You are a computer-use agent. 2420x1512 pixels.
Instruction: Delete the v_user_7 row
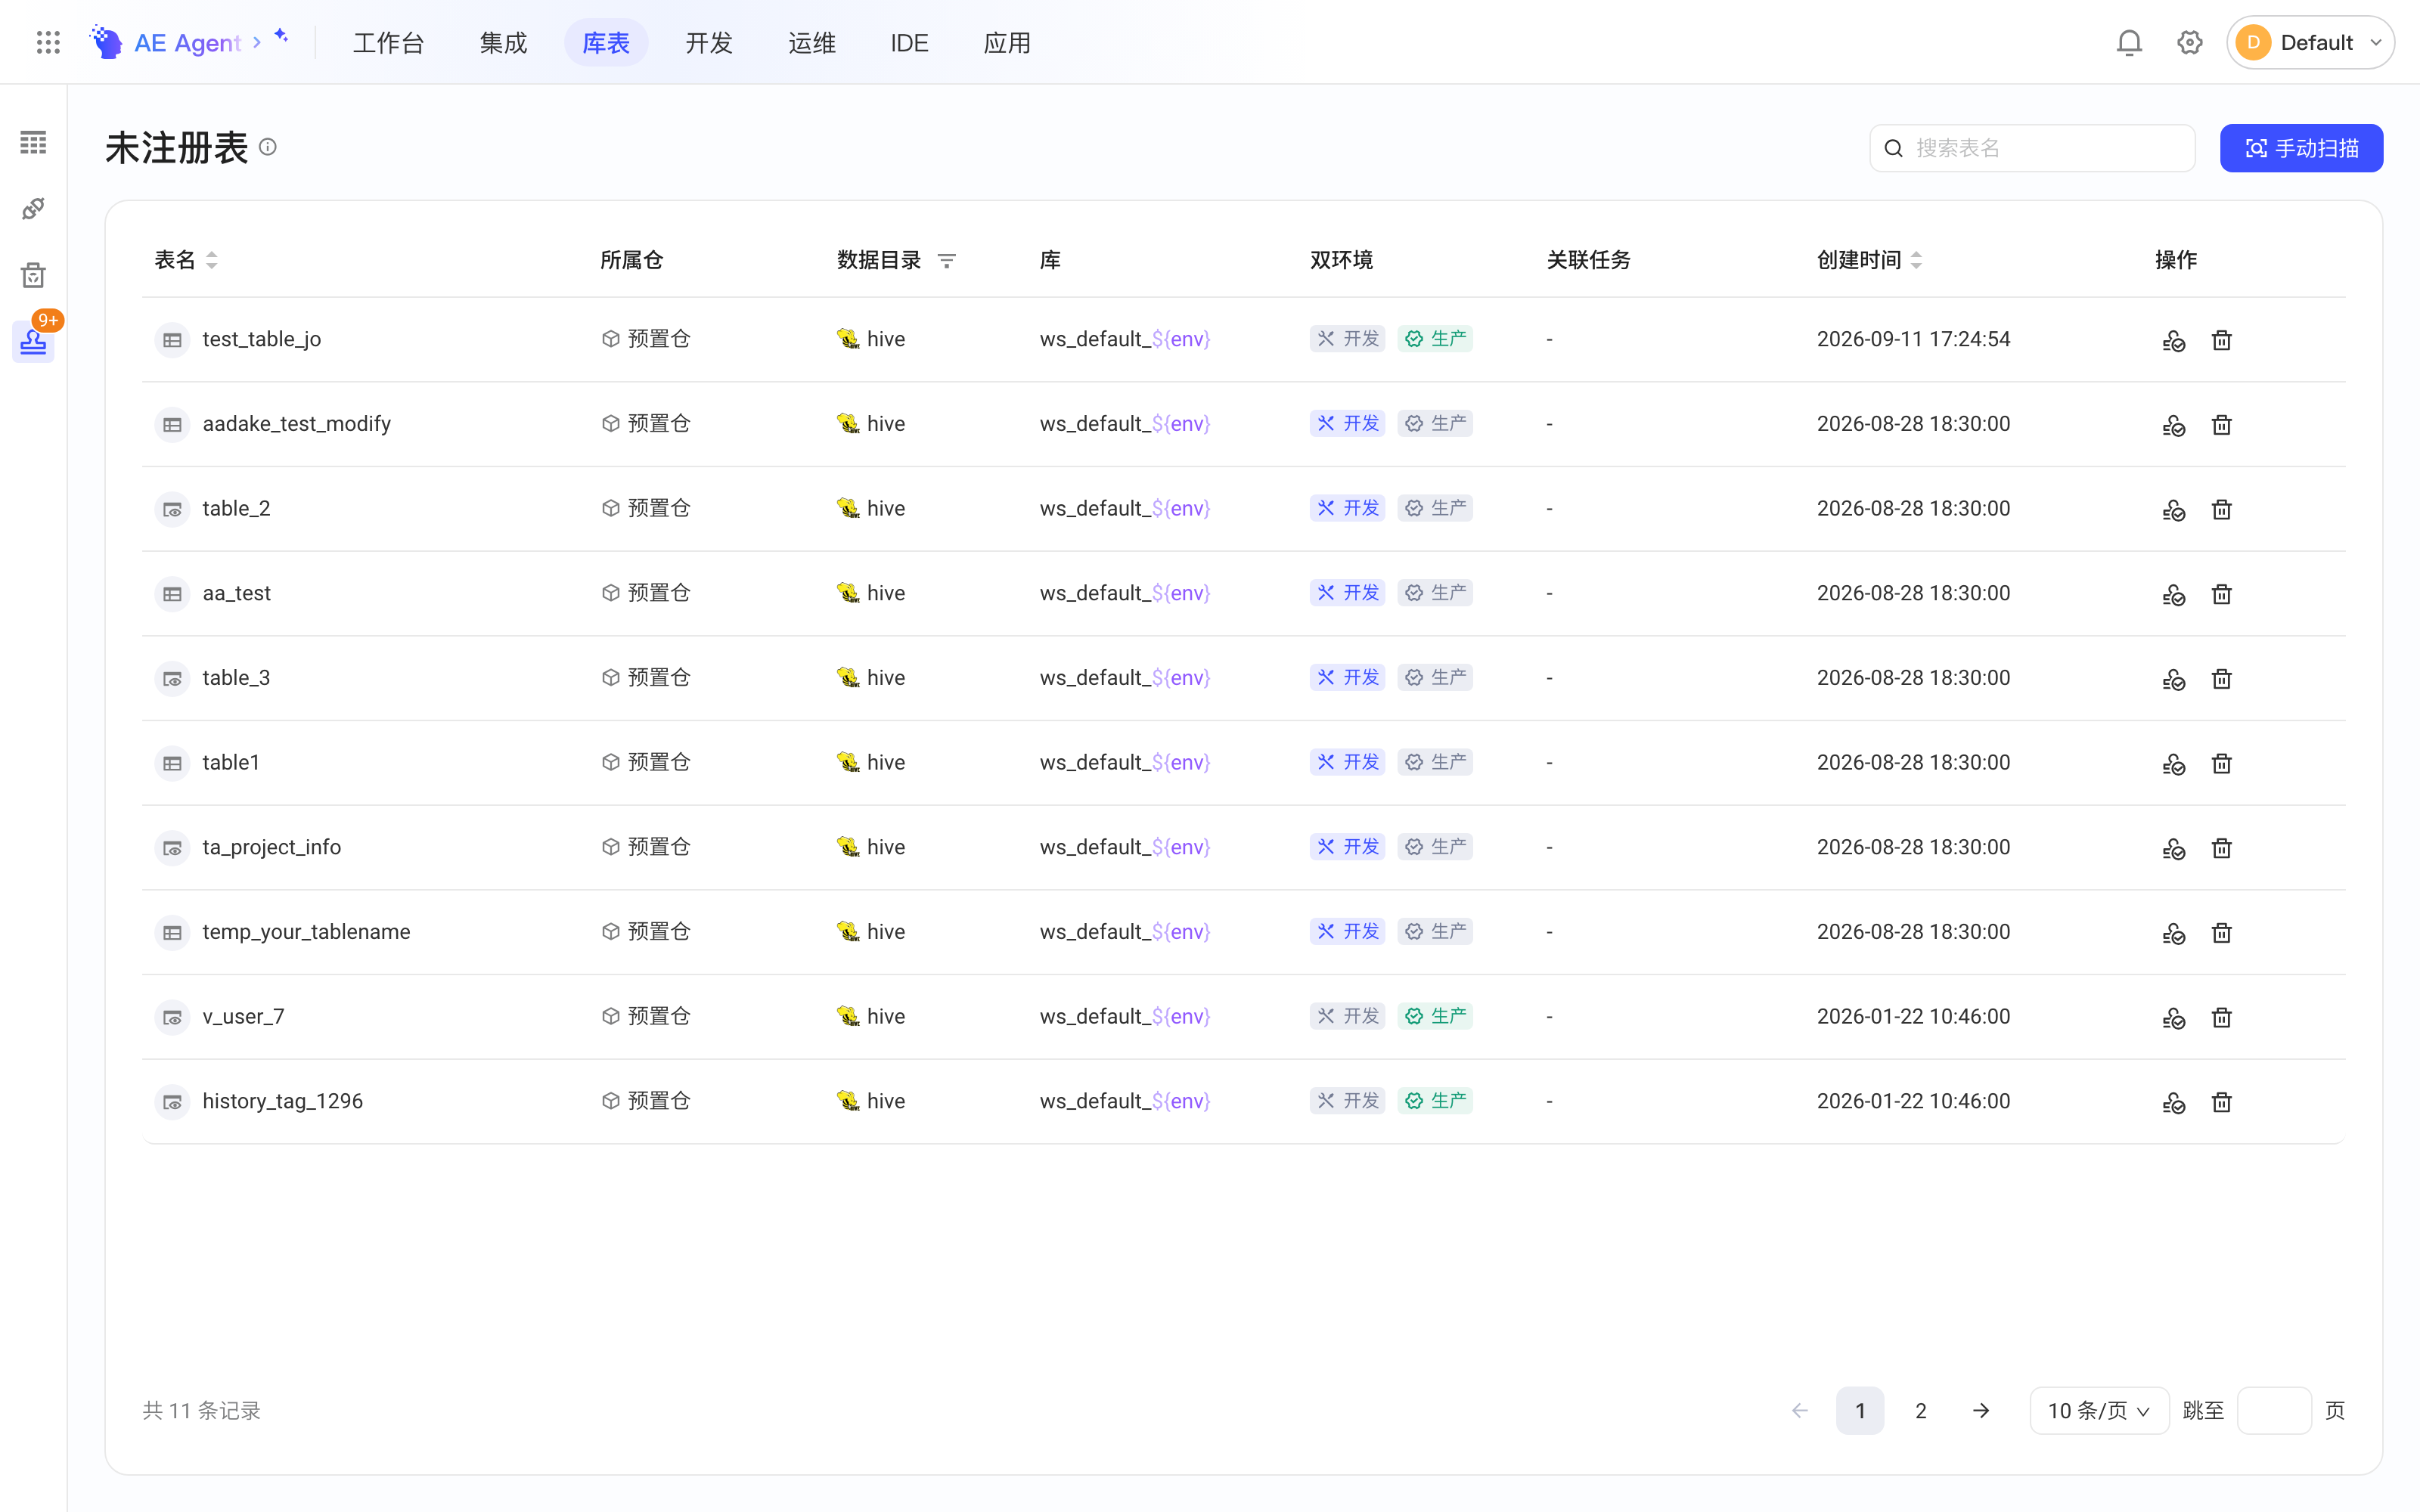point(2222,1017)
